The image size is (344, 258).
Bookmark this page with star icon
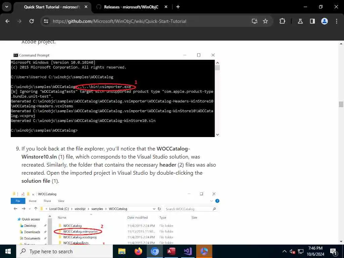click(265, 21)
